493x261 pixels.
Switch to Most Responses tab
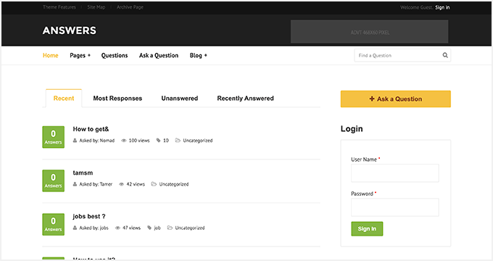pyautogui.click(x=117, y=98)
